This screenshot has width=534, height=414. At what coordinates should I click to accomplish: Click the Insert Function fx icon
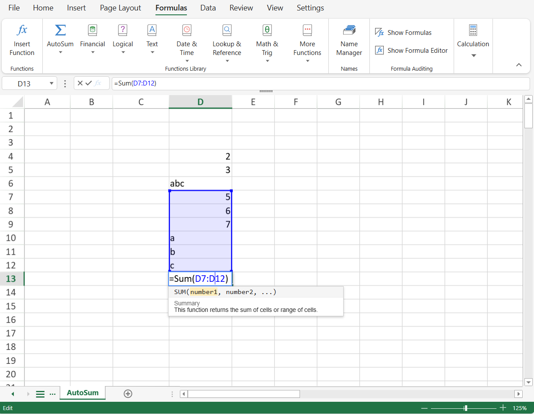click(x=22, y=31)
